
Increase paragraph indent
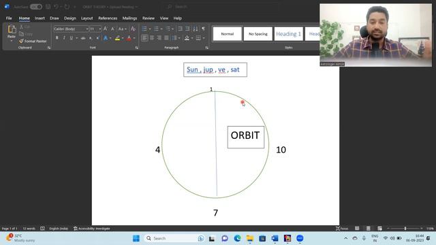(188, 29)
